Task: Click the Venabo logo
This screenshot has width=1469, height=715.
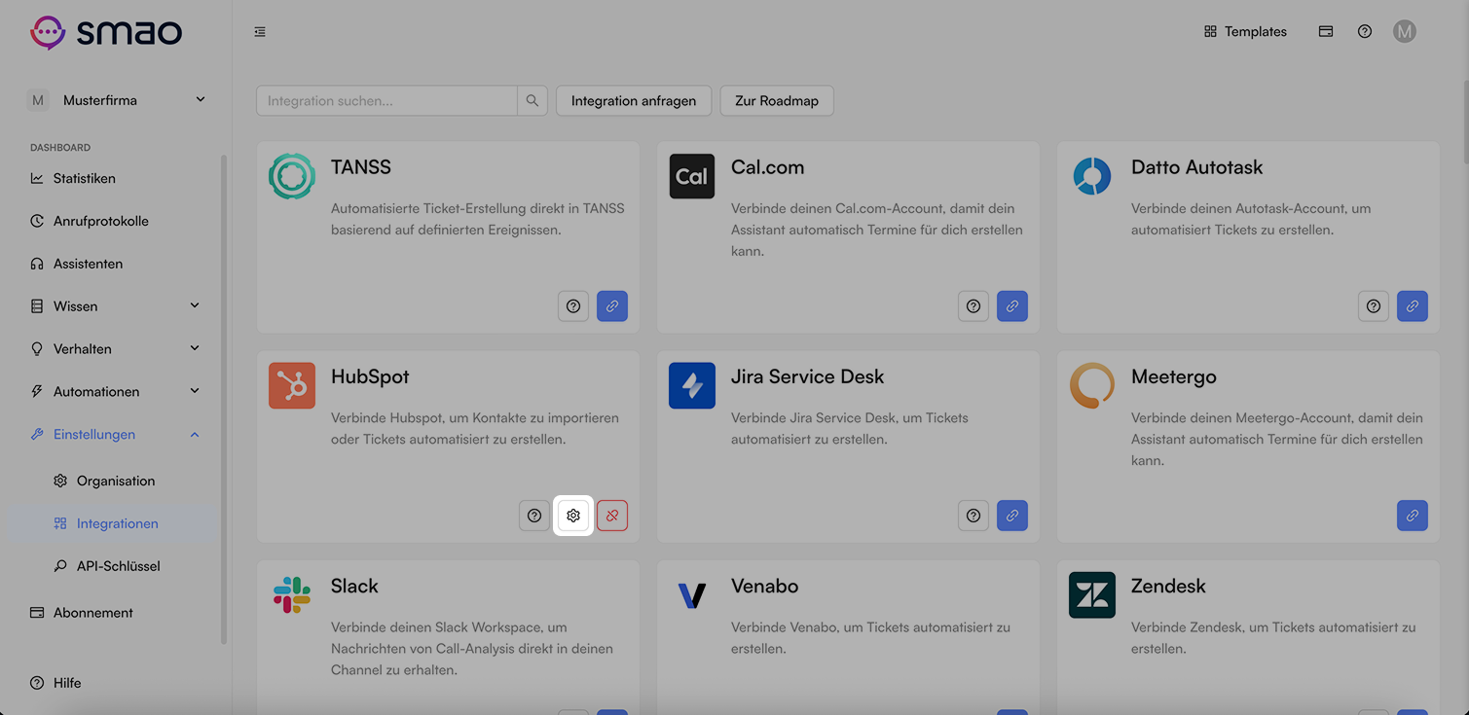Action: point(692,594)
